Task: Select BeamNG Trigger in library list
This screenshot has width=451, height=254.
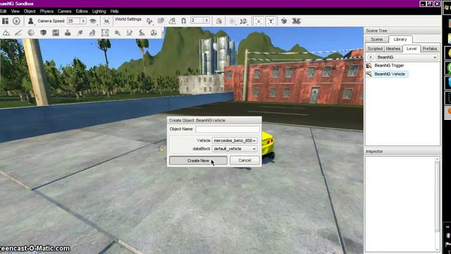Action: [x=389, y=66]
